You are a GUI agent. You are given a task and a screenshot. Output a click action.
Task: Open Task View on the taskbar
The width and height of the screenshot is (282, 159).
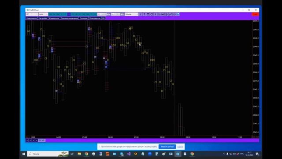pos(72,154)
